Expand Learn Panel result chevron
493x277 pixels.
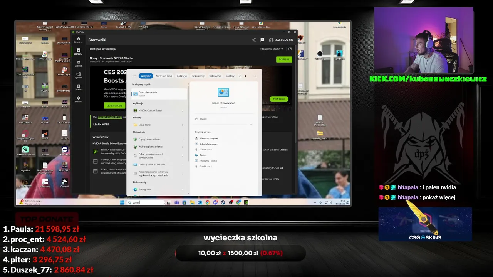pyautogui.click(x=183, y=125)
